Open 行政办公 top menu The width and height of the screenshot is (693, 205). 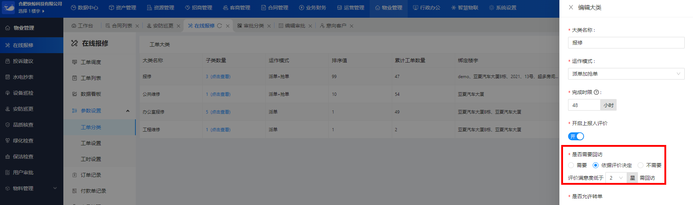pyautogui.click(x=427, y=8)
